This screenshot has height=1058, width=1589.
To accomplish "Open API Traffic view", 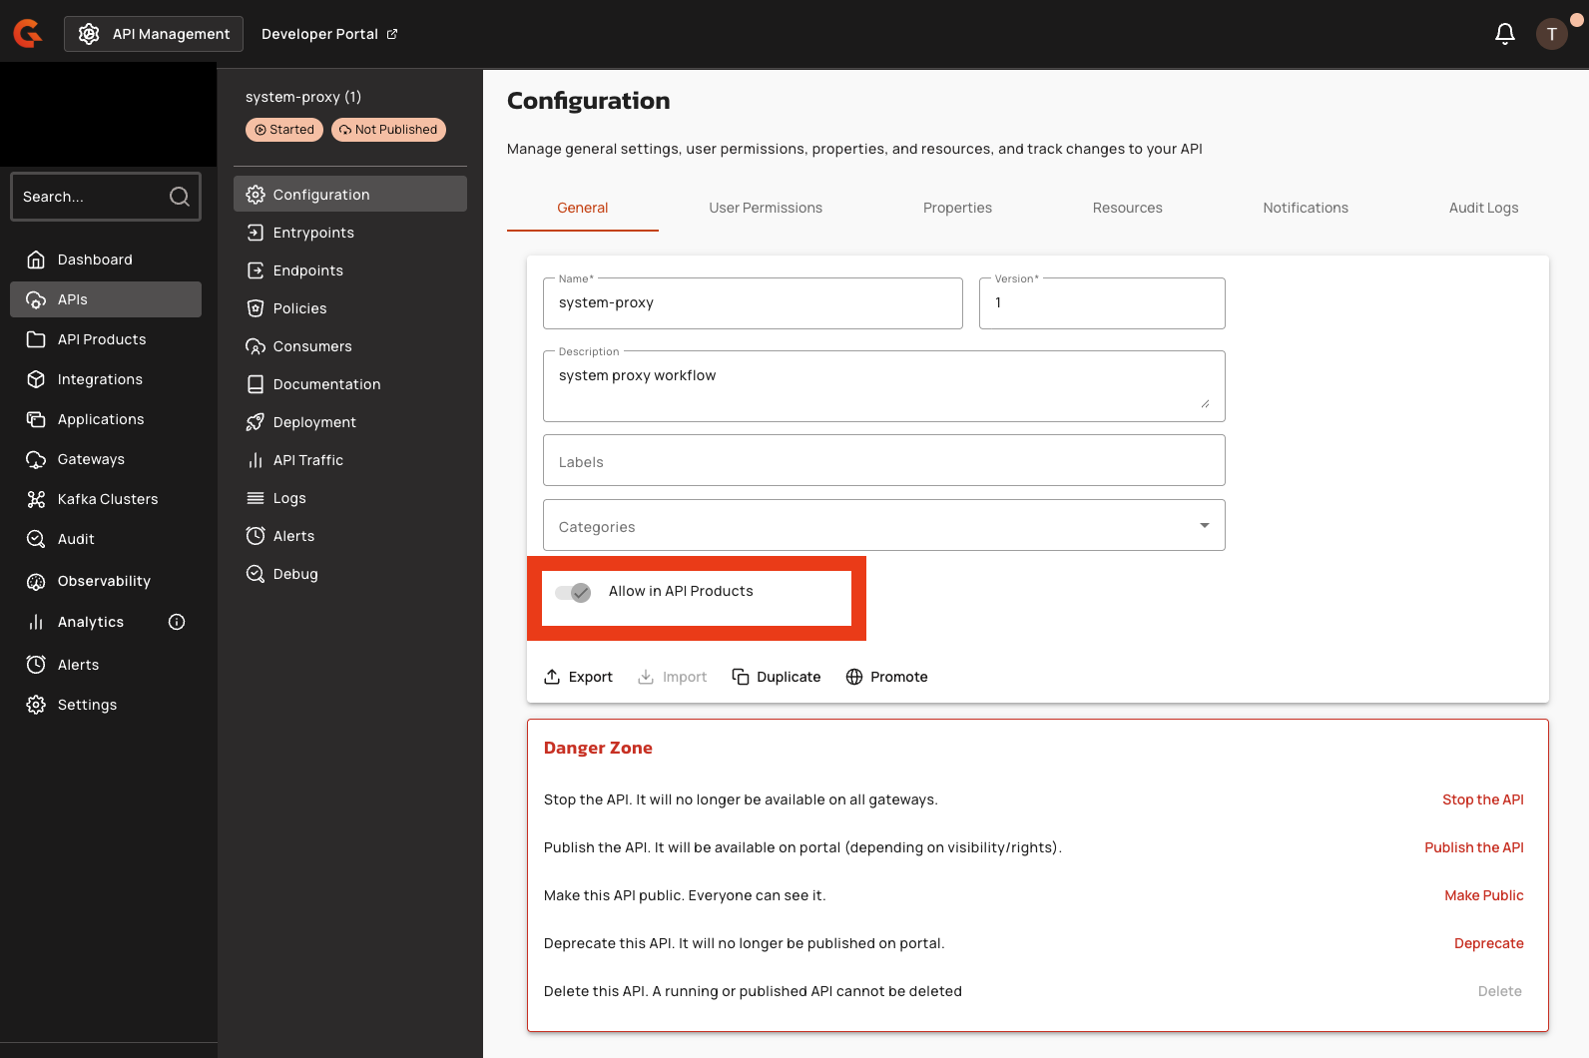I will coord(307,460).
